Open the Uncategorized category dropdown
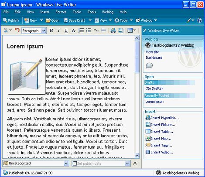This screenshot has height=177, width=205. coord(66,163)
